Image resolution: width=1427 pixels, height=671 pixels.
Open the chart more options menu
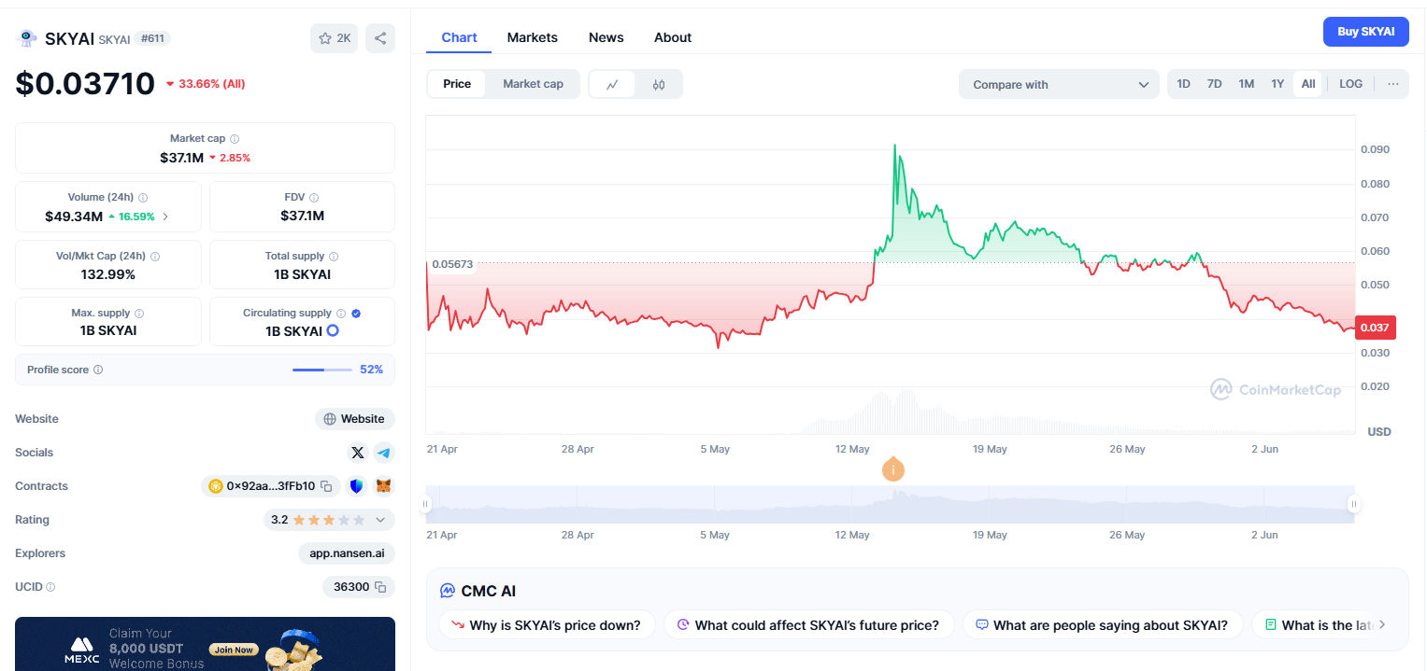pyautogui.click(x=1393, y=84)
